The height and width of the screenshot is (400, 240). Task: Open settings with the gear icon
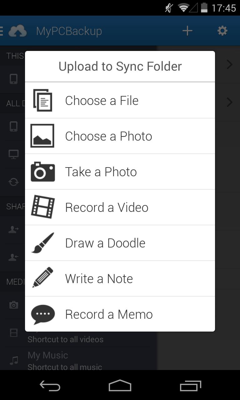[x=222, y=31]
